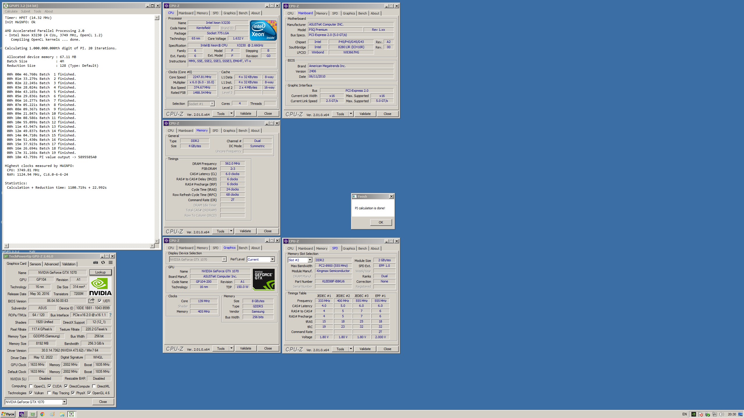Click the 20:30 taskbar clock

point(732,414)
